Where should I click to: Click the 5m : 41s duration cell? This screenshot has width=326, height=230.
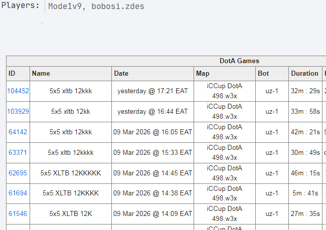(305, 193)
